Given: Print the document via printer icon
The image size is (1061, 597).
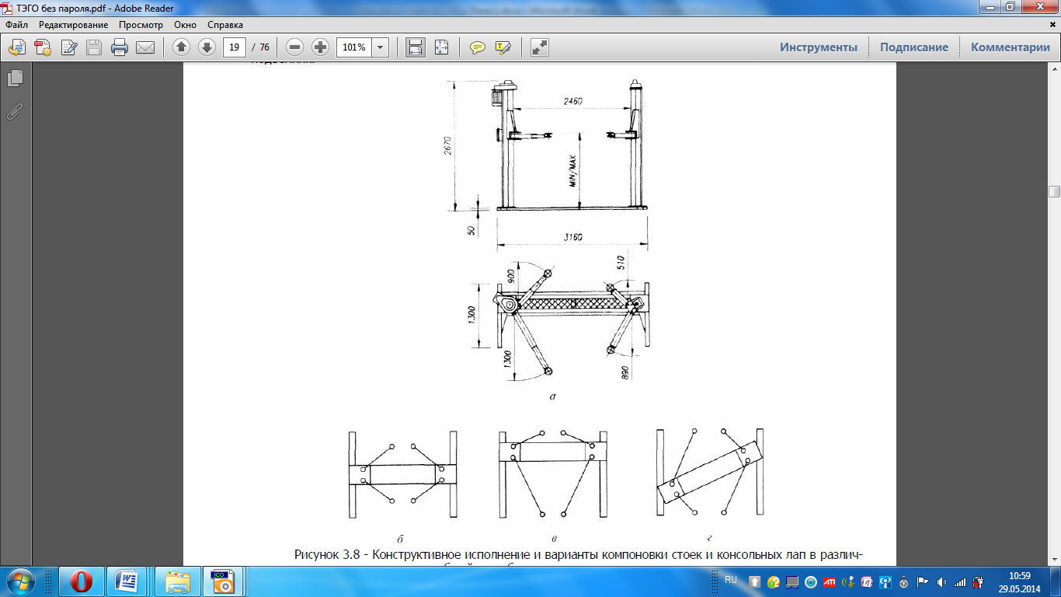Looking at the screenshot, I should coord(120,47).
